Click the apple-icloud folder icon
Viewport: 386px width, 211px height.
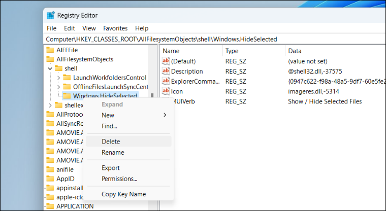50,197
